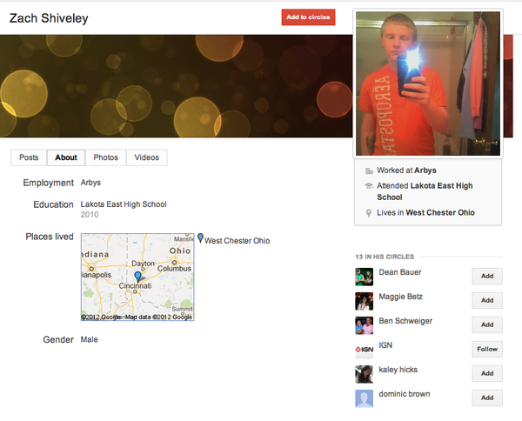The image size is (522, 421).
Task: Add kaley hicks to circles
Action: tap(487, 373)
